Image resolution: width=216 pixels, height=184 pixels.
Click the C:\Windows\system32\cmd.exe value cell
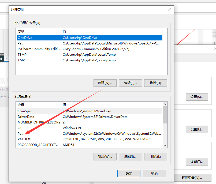coord(87,111)
